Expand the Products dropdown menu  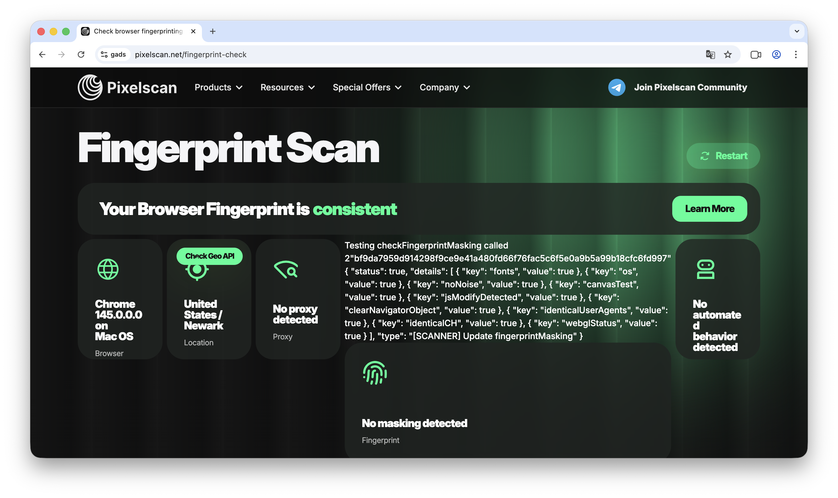tap(218, 87)
